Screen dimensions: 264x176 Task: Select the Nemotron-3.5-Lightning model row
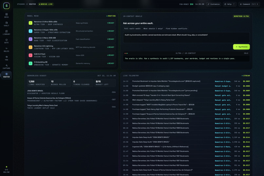coord(71,47)
